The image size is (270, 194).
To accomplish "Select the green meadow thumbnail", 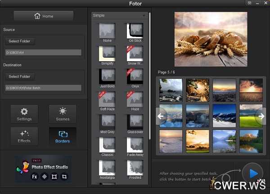I will coord(251,116).
